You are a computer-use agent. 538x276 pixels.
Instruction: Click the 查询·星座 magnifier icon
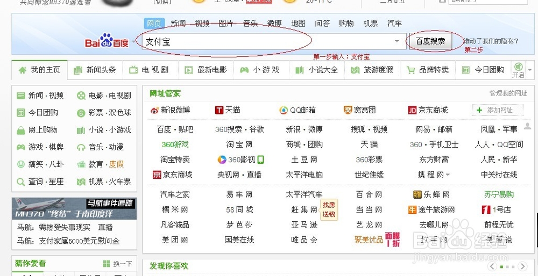click(21, 182)
